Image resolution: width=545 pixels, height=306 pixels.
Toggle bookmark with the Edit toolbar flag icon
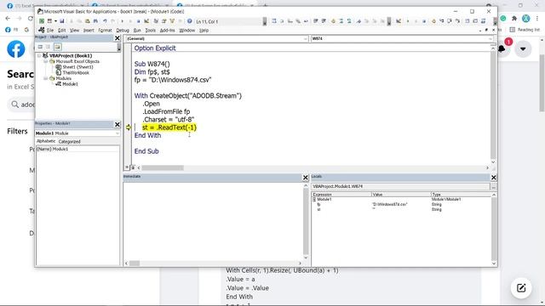coord(359,21)
